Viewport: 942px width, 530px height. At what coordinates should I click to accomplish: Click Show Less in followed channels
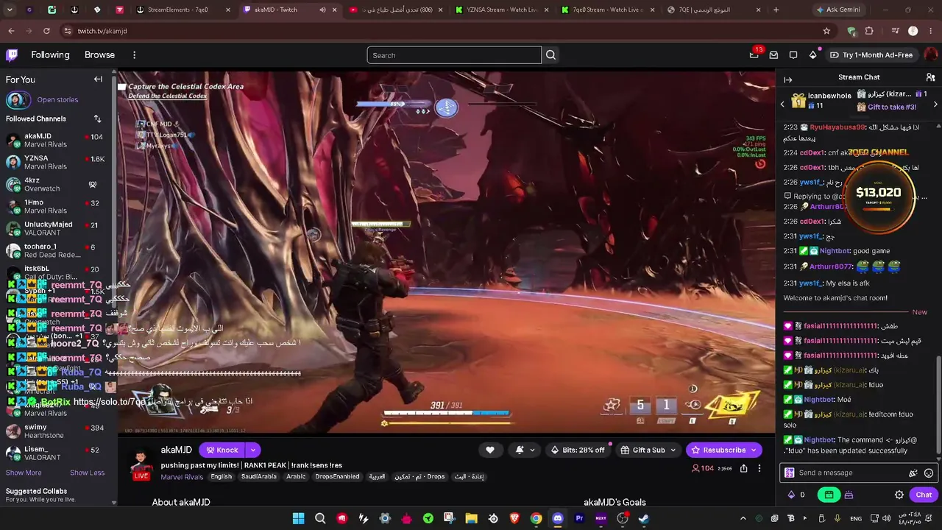(87, 473)
